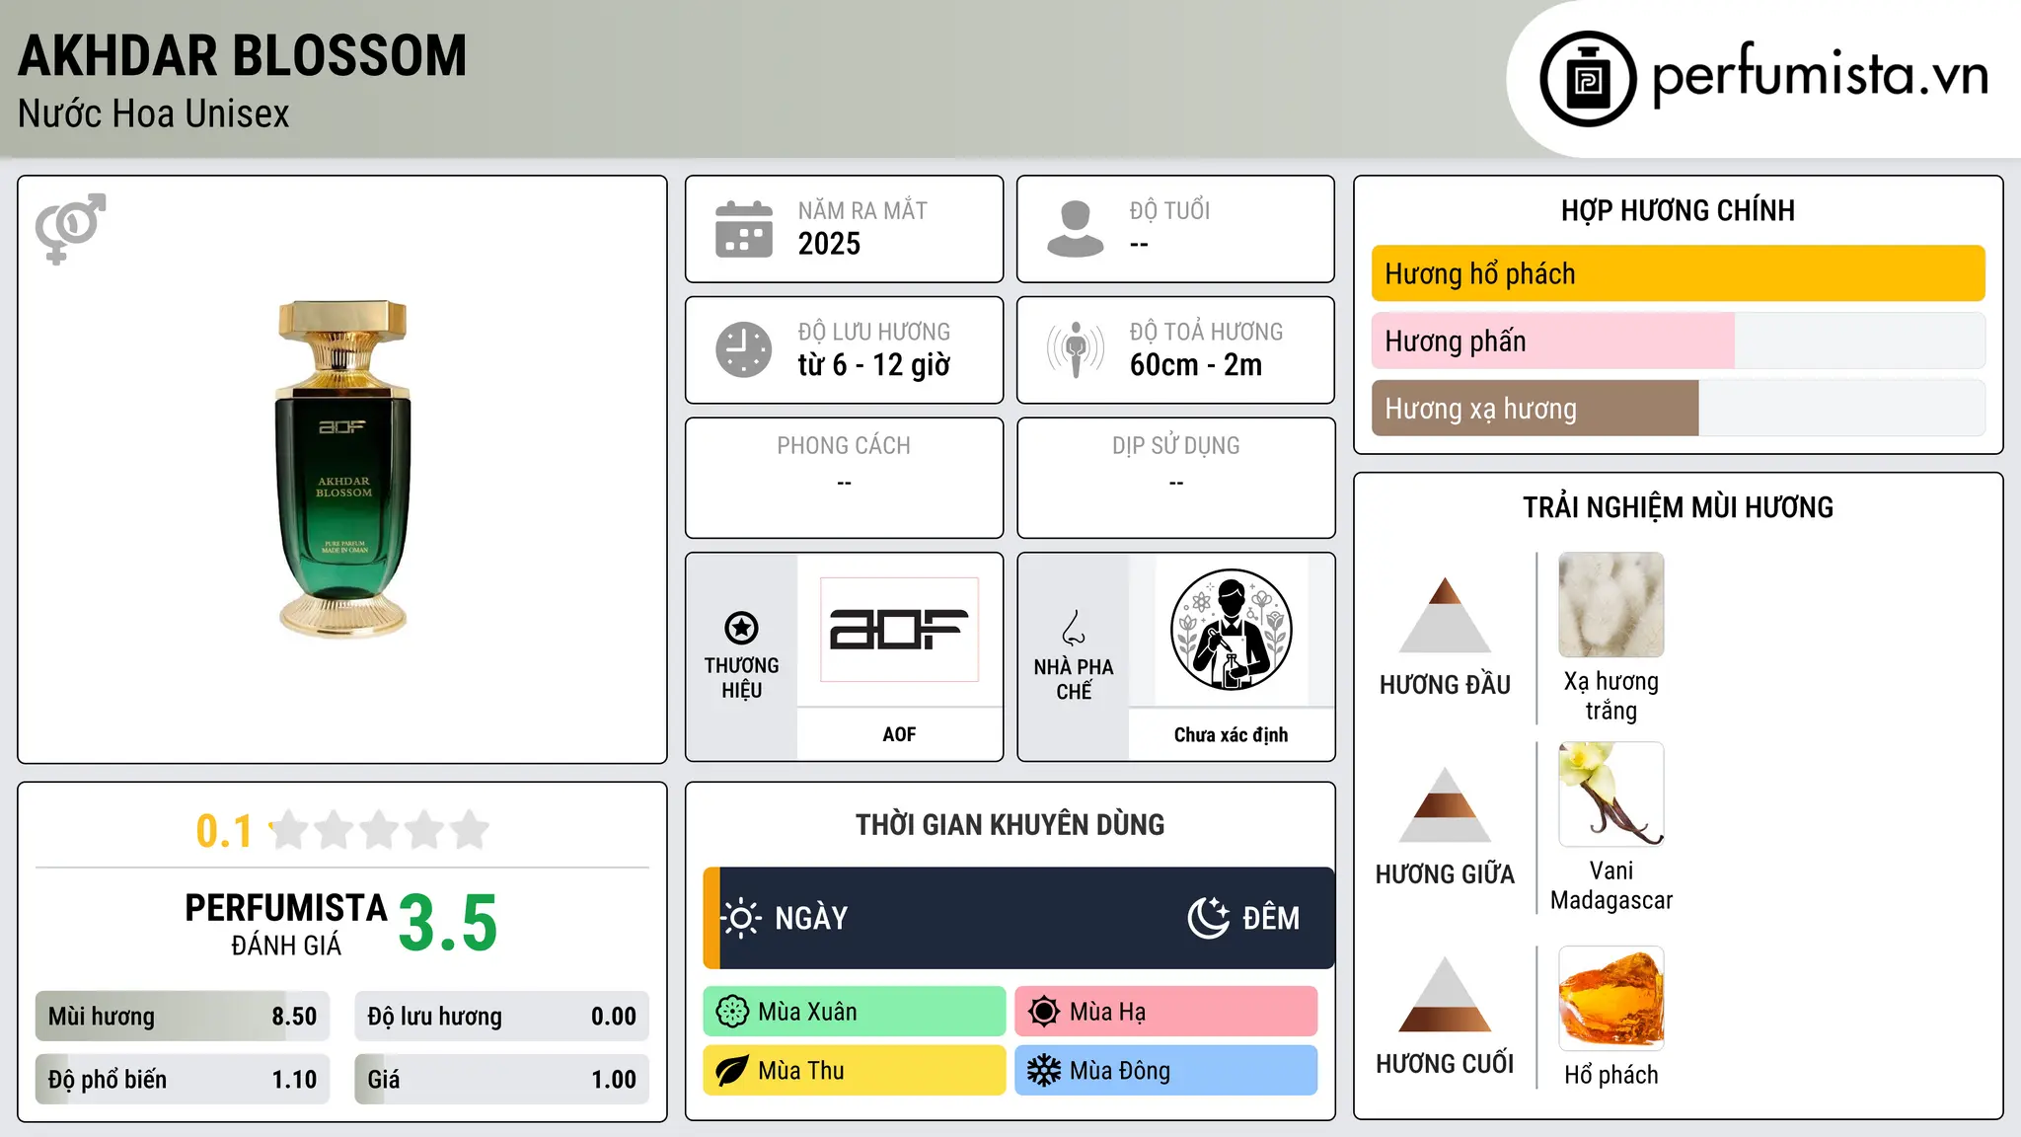
Task: Click the person icon beside Độ tuổi
Action: click(1076, 229)
